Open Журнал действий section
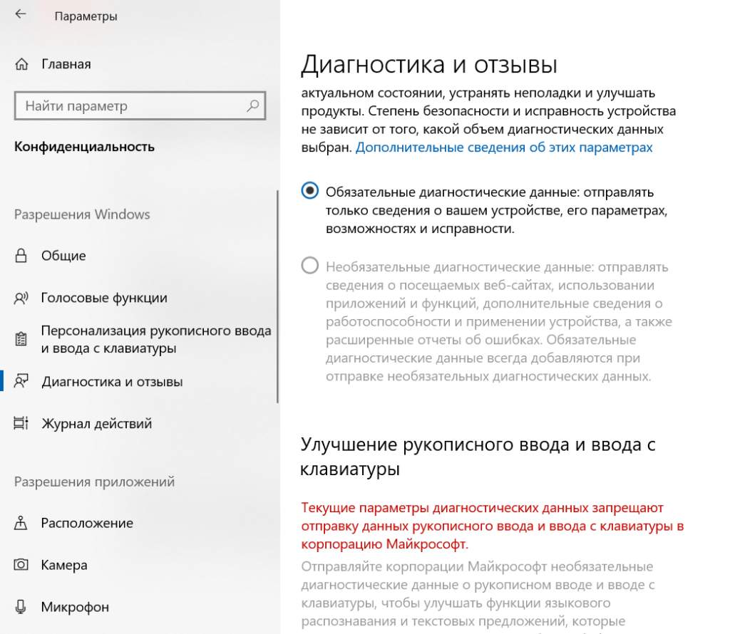730x634 pixels. coord(96,423)
